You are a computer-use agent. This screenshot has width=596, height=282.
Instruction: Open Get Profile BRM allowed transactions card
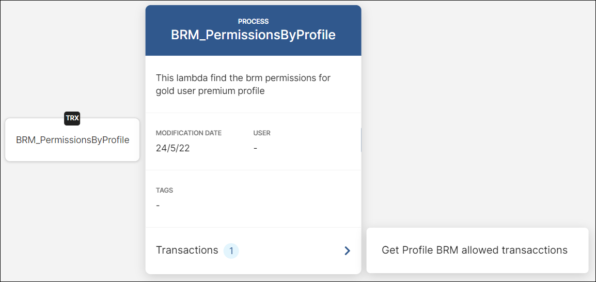(474, 250)
